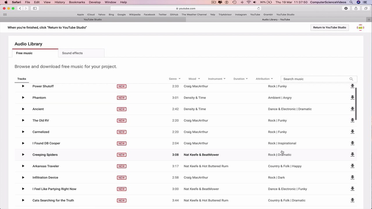Play the Phantom track
Screen dimensions: 372x209
pyautogui.click(x=23, y=98)
